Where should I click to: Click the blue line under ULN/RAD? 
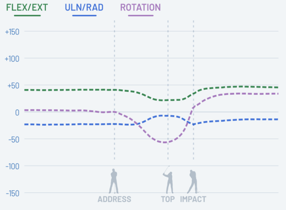tap(84, 15)
